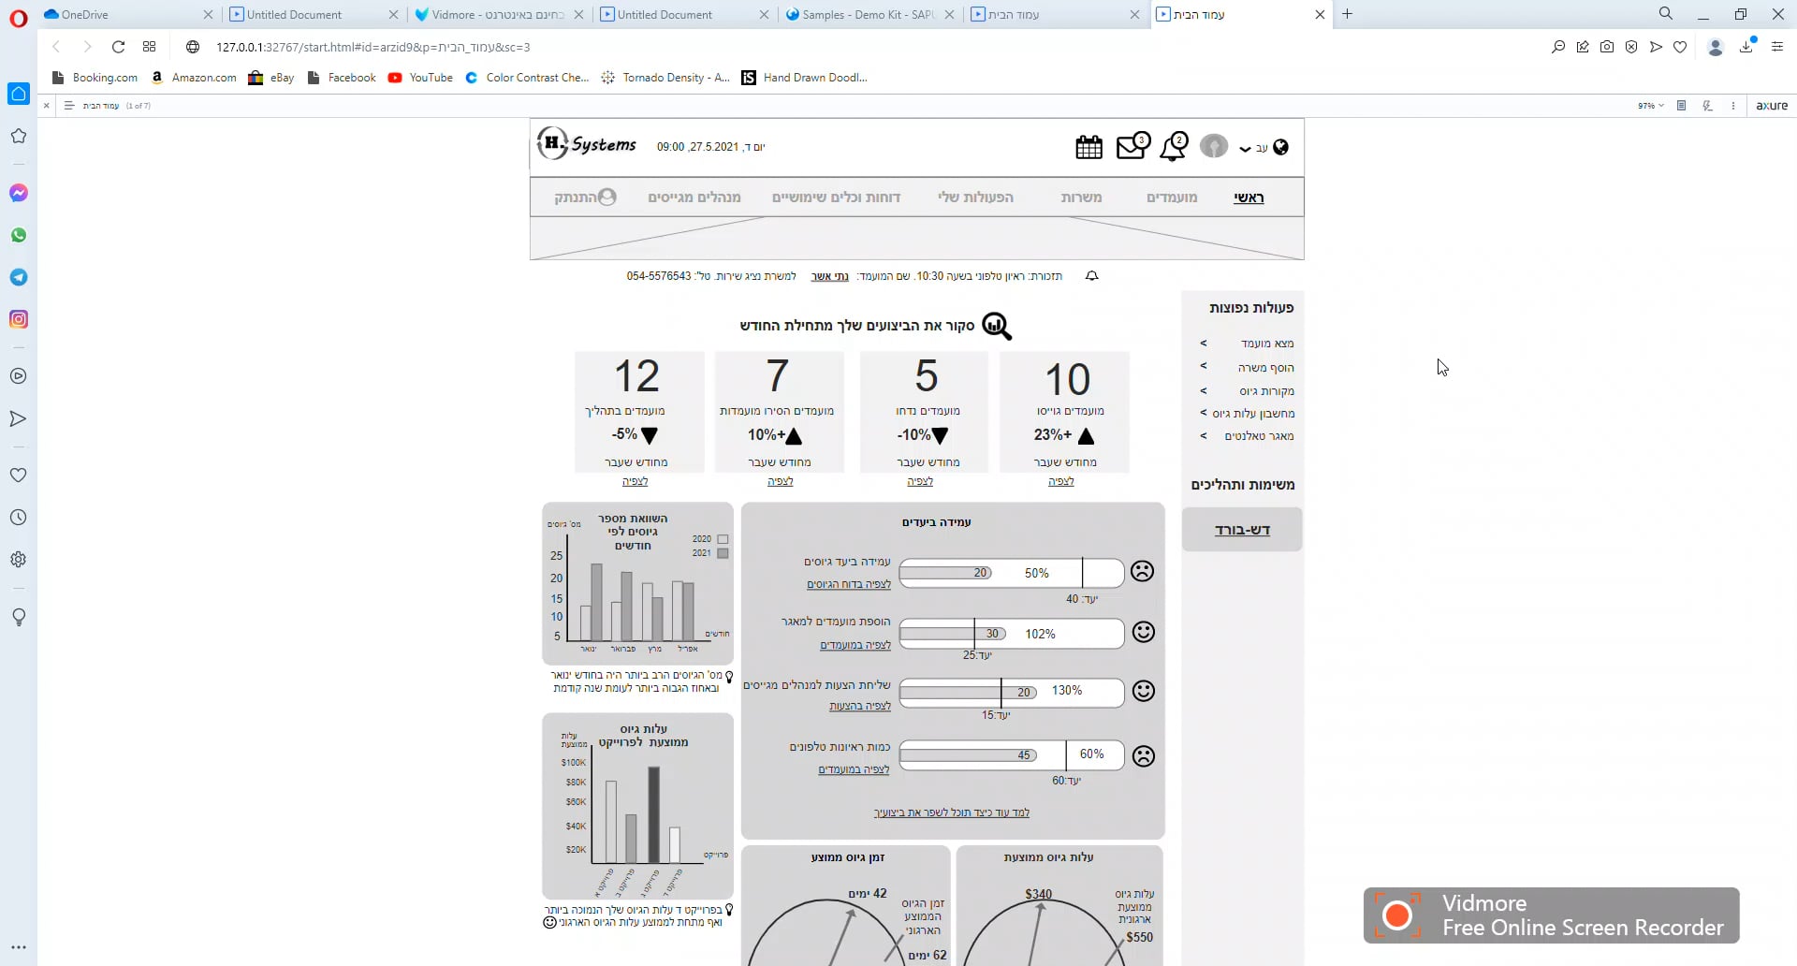Viewport: 1797px width, 966px height.
Task: Select the משרות navigation tab
Action: [x=1081, y=198]
